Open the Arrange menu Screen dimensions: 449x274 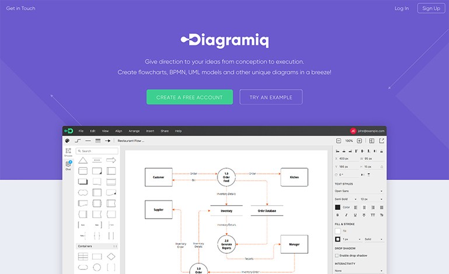(x=134, y=131)
